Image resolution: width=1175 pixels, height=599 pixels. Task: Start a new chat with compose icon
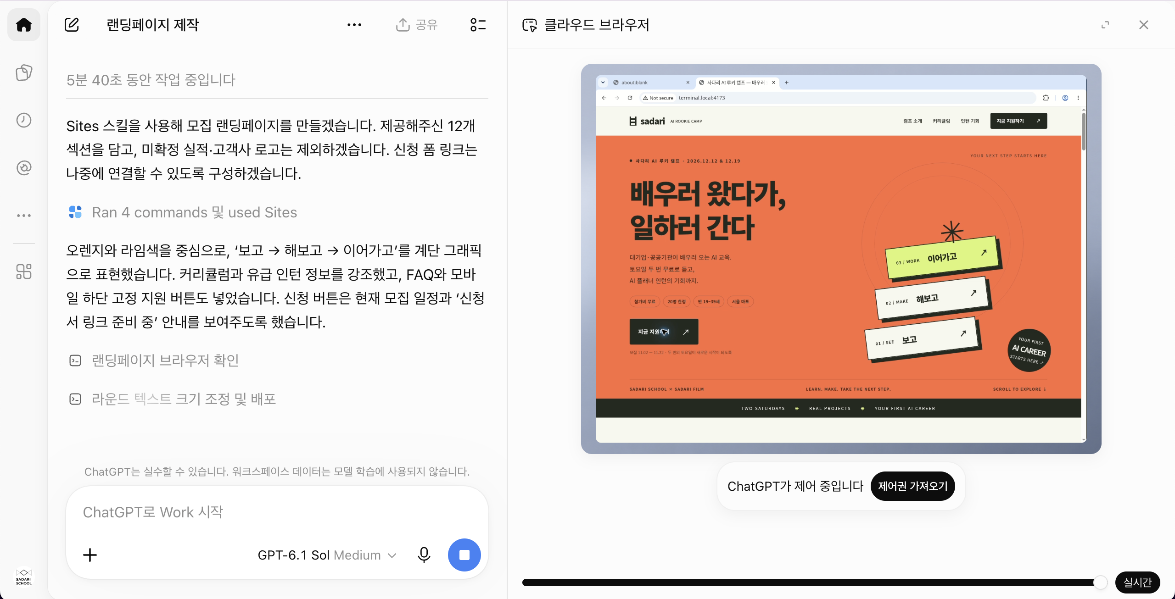pos(72,25)
